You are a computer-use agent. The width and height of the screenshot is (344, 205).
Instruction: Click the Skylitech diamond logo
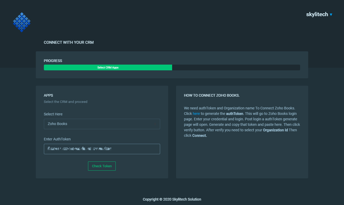click(x=22, y=22)
